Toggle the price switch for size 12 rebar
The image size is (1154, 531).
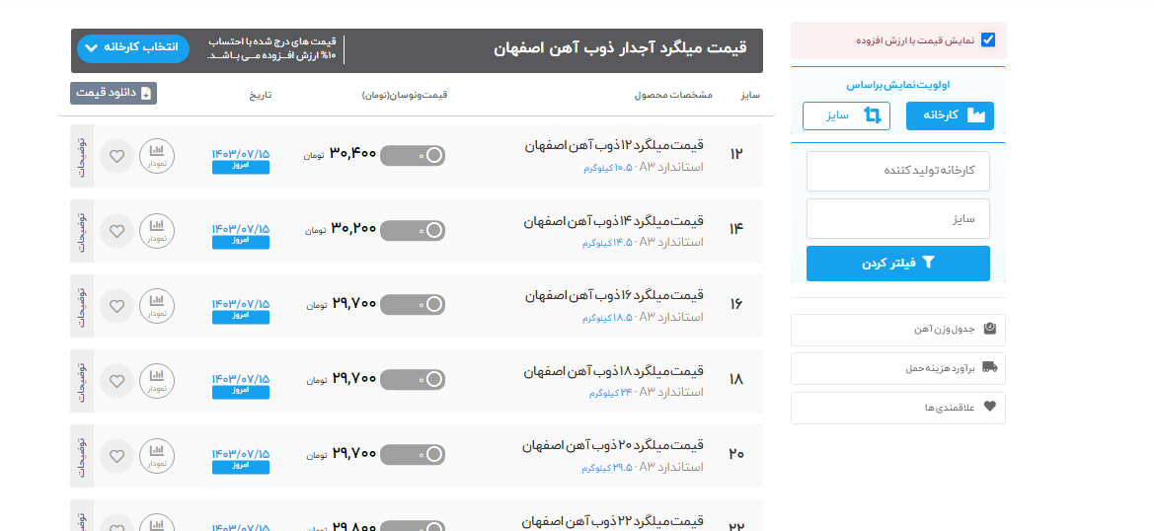pyautogui.click(x=413, y=155)
